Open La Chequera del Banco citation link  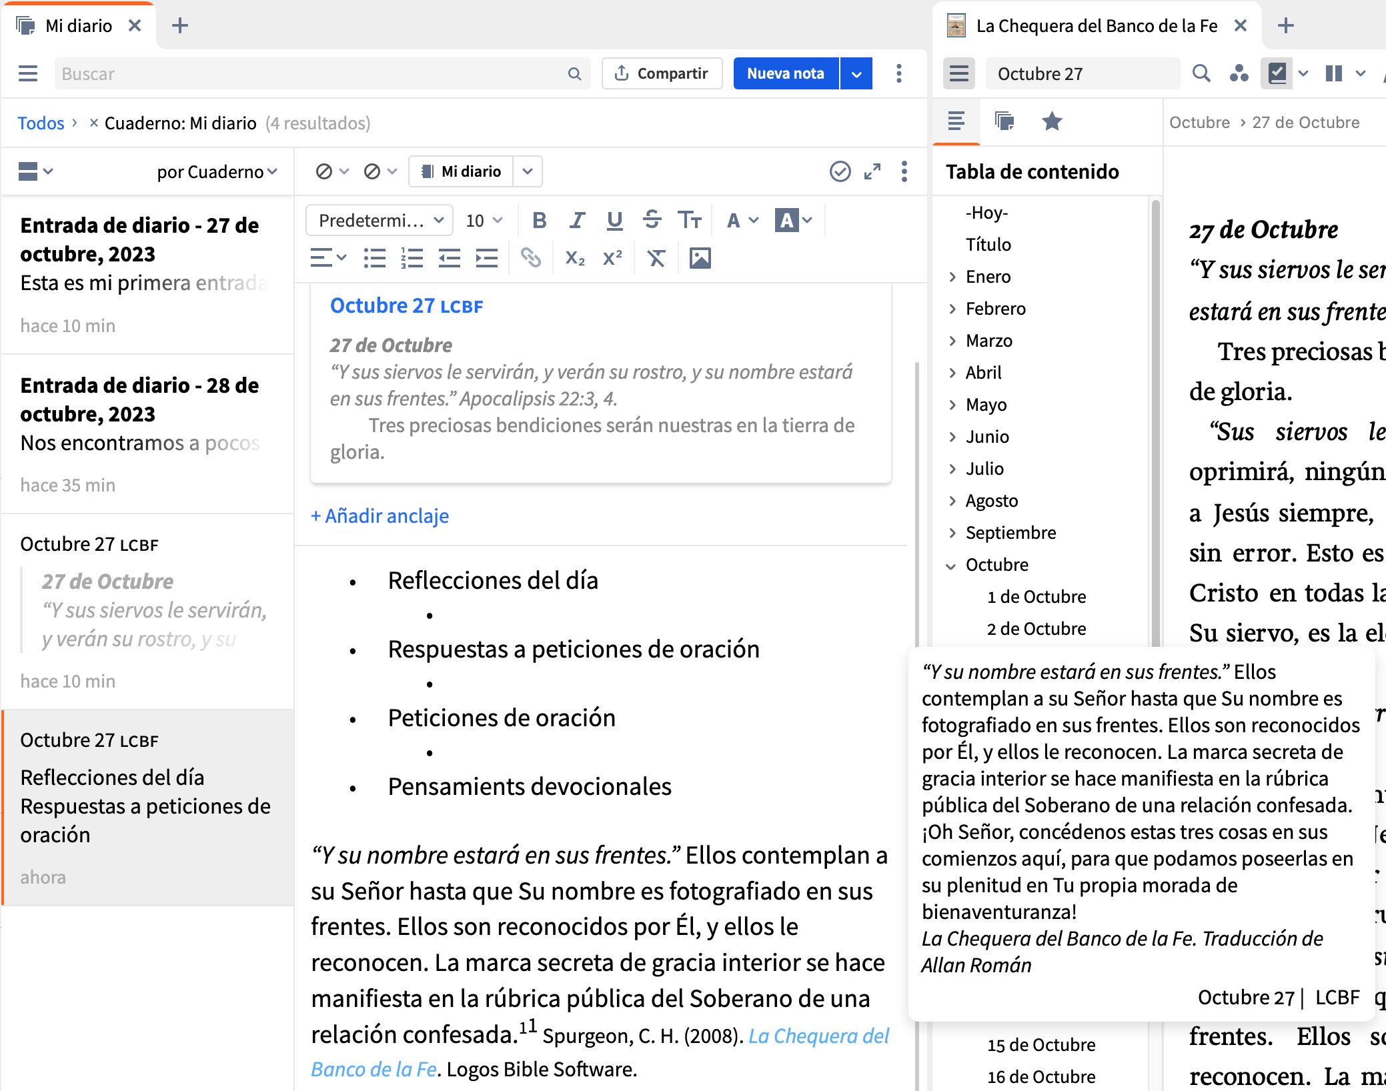tap(819, 1036)
